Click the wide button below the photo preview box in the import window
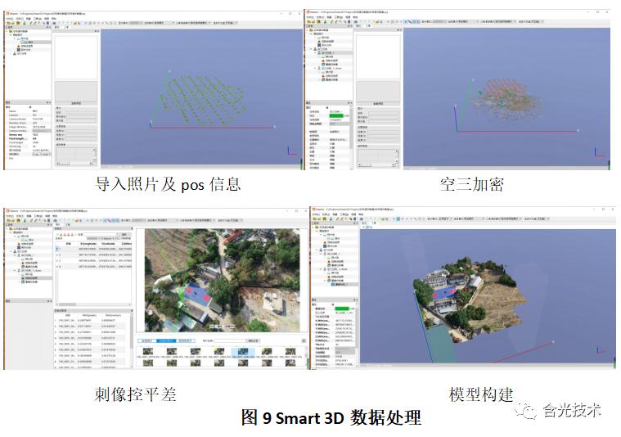Image resolution: width=621 pixels, height=437 pixels. (x=75, y=104)
